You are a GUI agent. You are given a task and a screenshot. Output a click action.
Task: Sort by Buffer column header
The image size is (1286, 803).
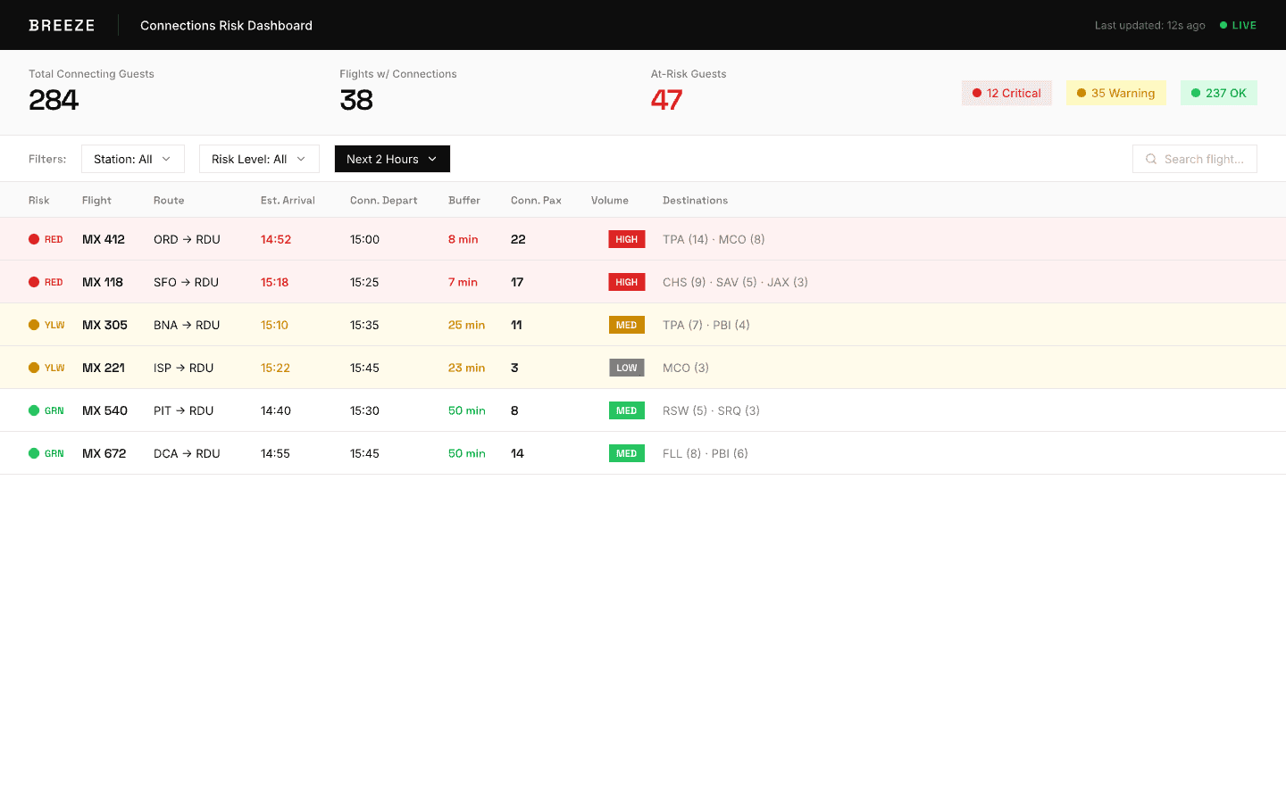point(464,200)
